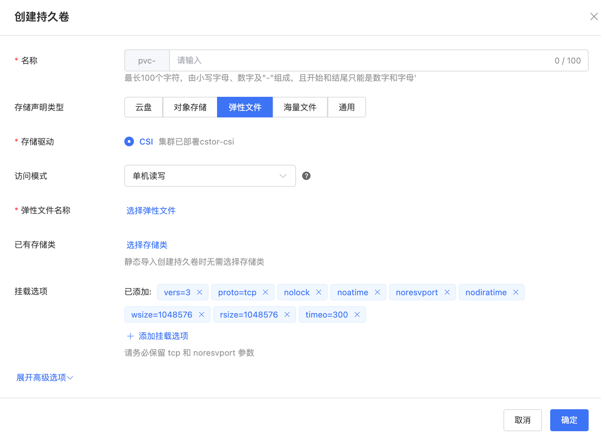The height and width of the screenshot is (436, 601).
Task: Select the 对象存储 storage type
Action: pos(190,107)
